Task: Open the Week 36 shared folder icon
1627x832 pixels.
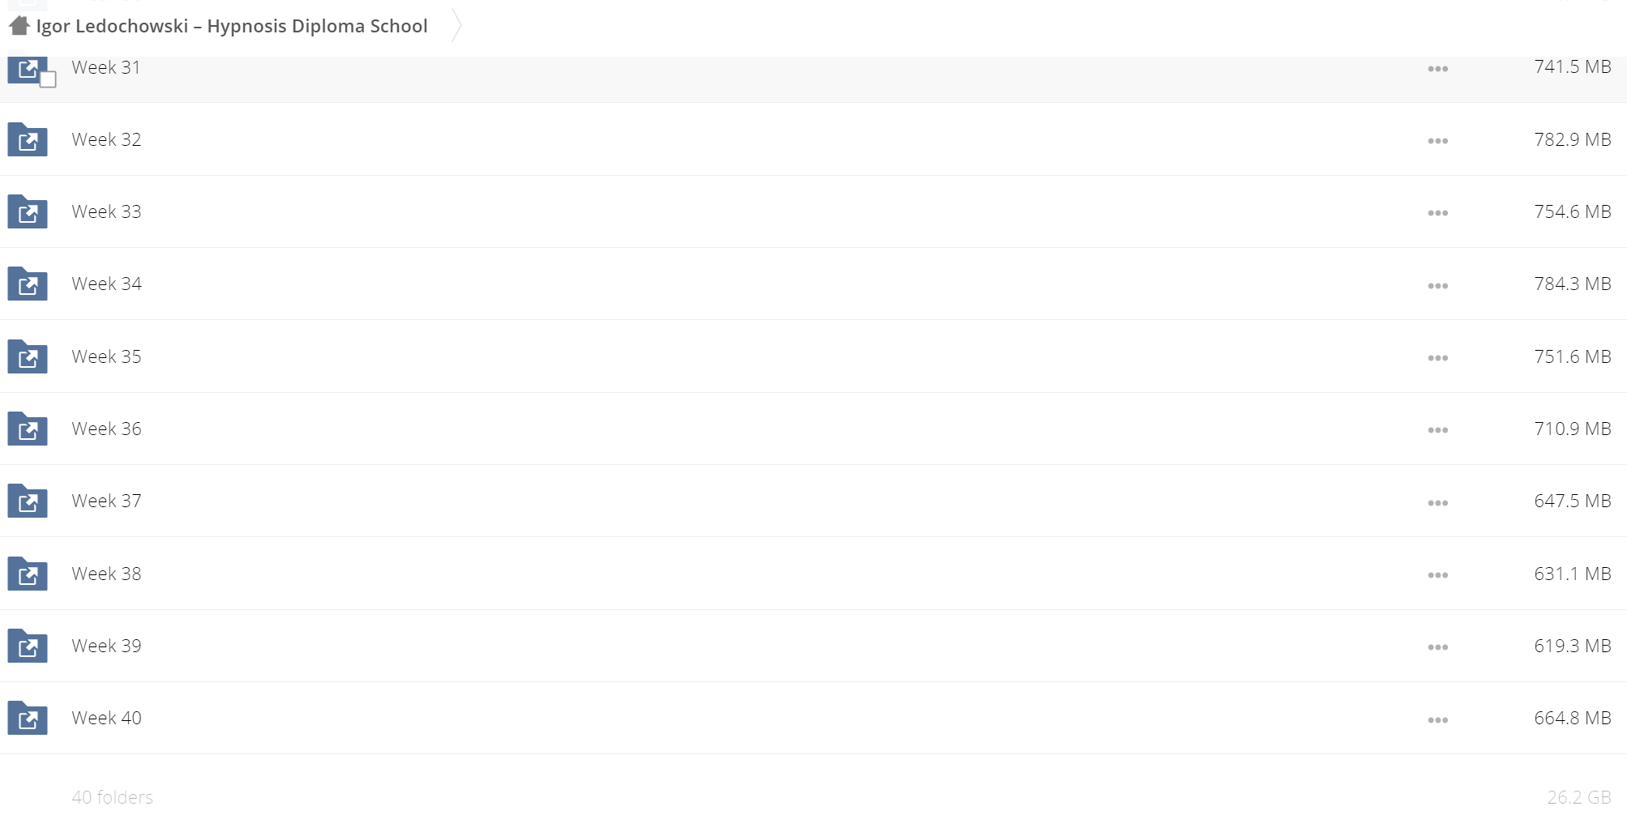Action: coord(28,429)
